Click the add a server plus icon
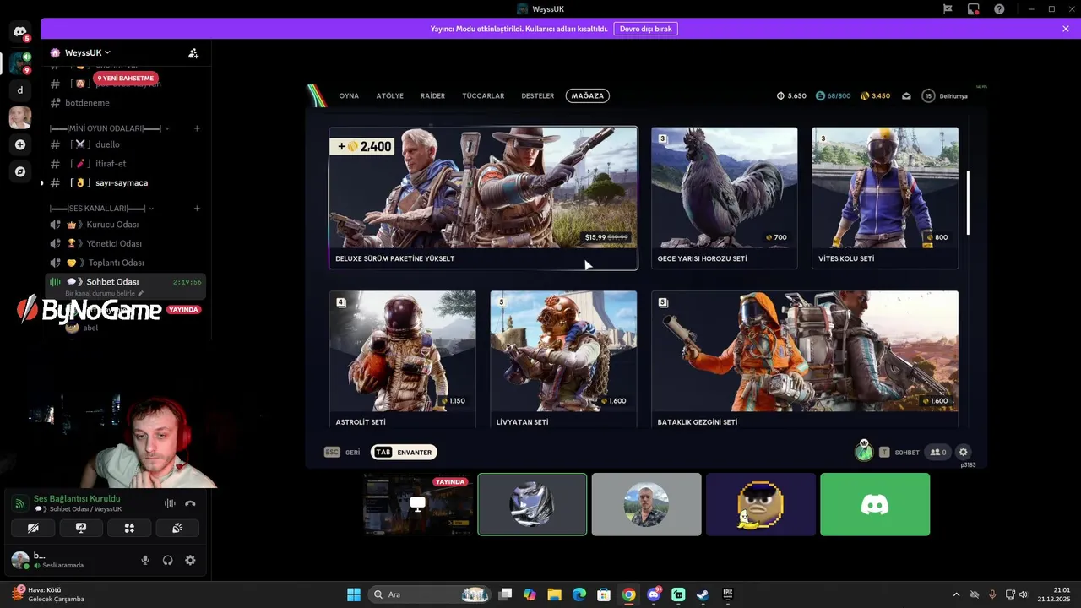The image size is (1081, 608). (x=20, y=144)
